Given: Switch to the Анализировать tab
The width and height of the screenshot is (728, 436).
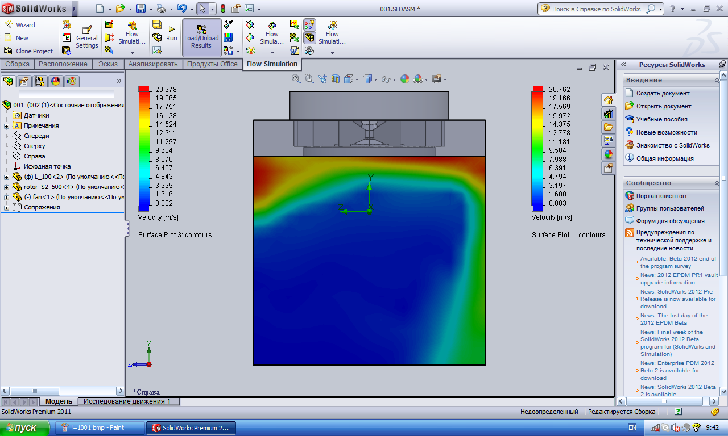Looking at the screenshot, I should pos(152,64).
